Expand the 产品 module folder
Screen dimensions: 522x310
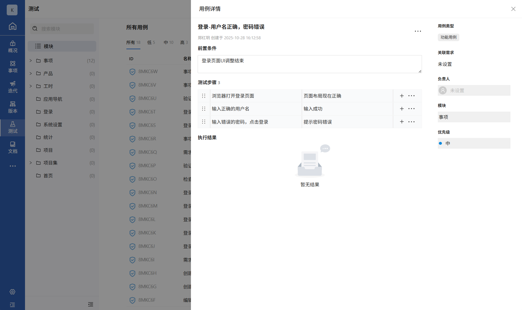[31, 73]
